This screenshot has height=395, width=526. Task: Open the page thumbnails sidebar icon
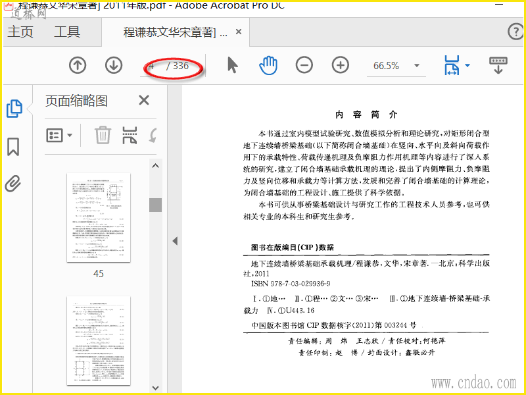(x=14, y=109)
